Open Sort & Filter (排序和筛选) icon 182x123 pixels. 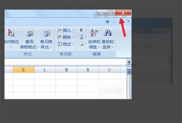[94, 33]
